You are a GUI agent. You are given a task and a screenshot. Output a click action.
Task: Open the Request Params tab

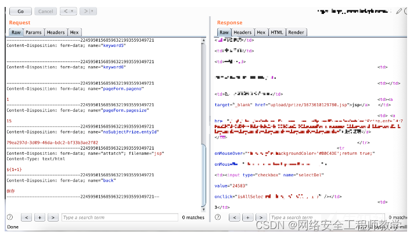click(x=34, y=32)
